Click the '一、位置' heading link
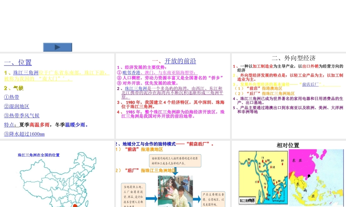346x207 pixels. coord(18,62)
